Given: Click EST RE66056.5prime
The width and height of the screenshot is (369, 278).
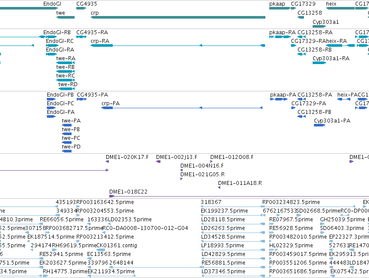Looking at the screenshot, I should click(62, 220).
